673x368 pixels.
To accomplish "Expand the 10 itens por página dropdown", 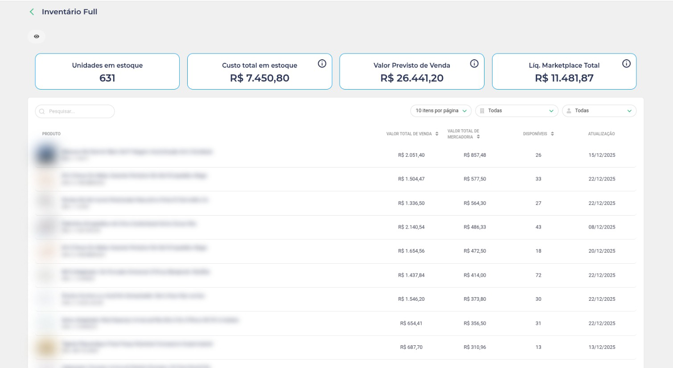I will tap(440, 111).
